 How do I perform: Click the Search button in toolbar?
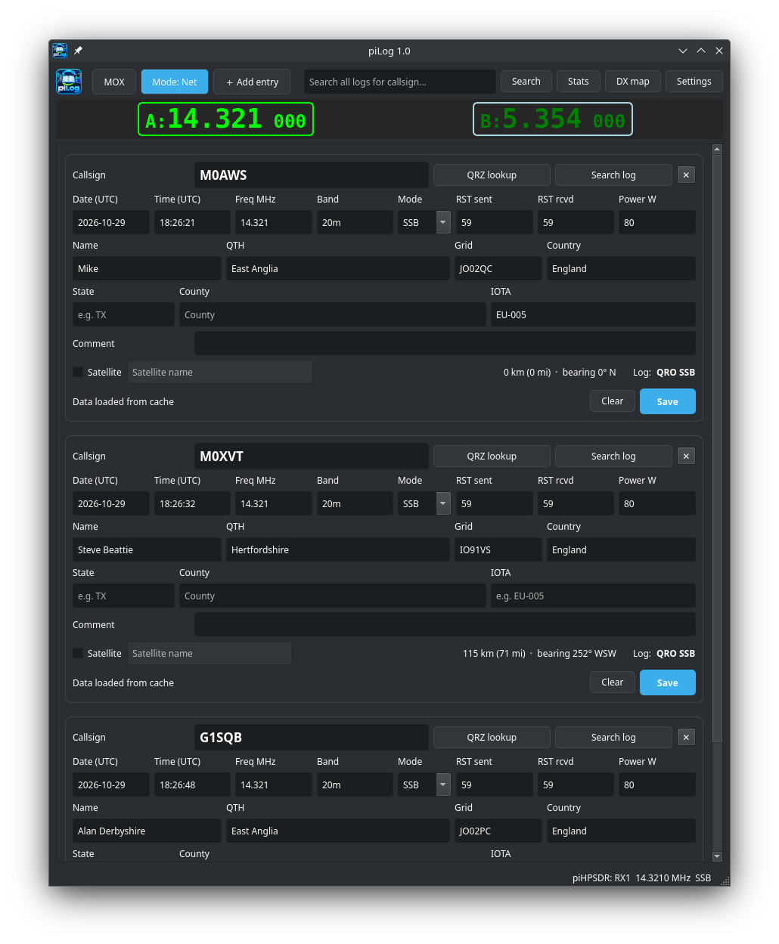pos(526,82)
